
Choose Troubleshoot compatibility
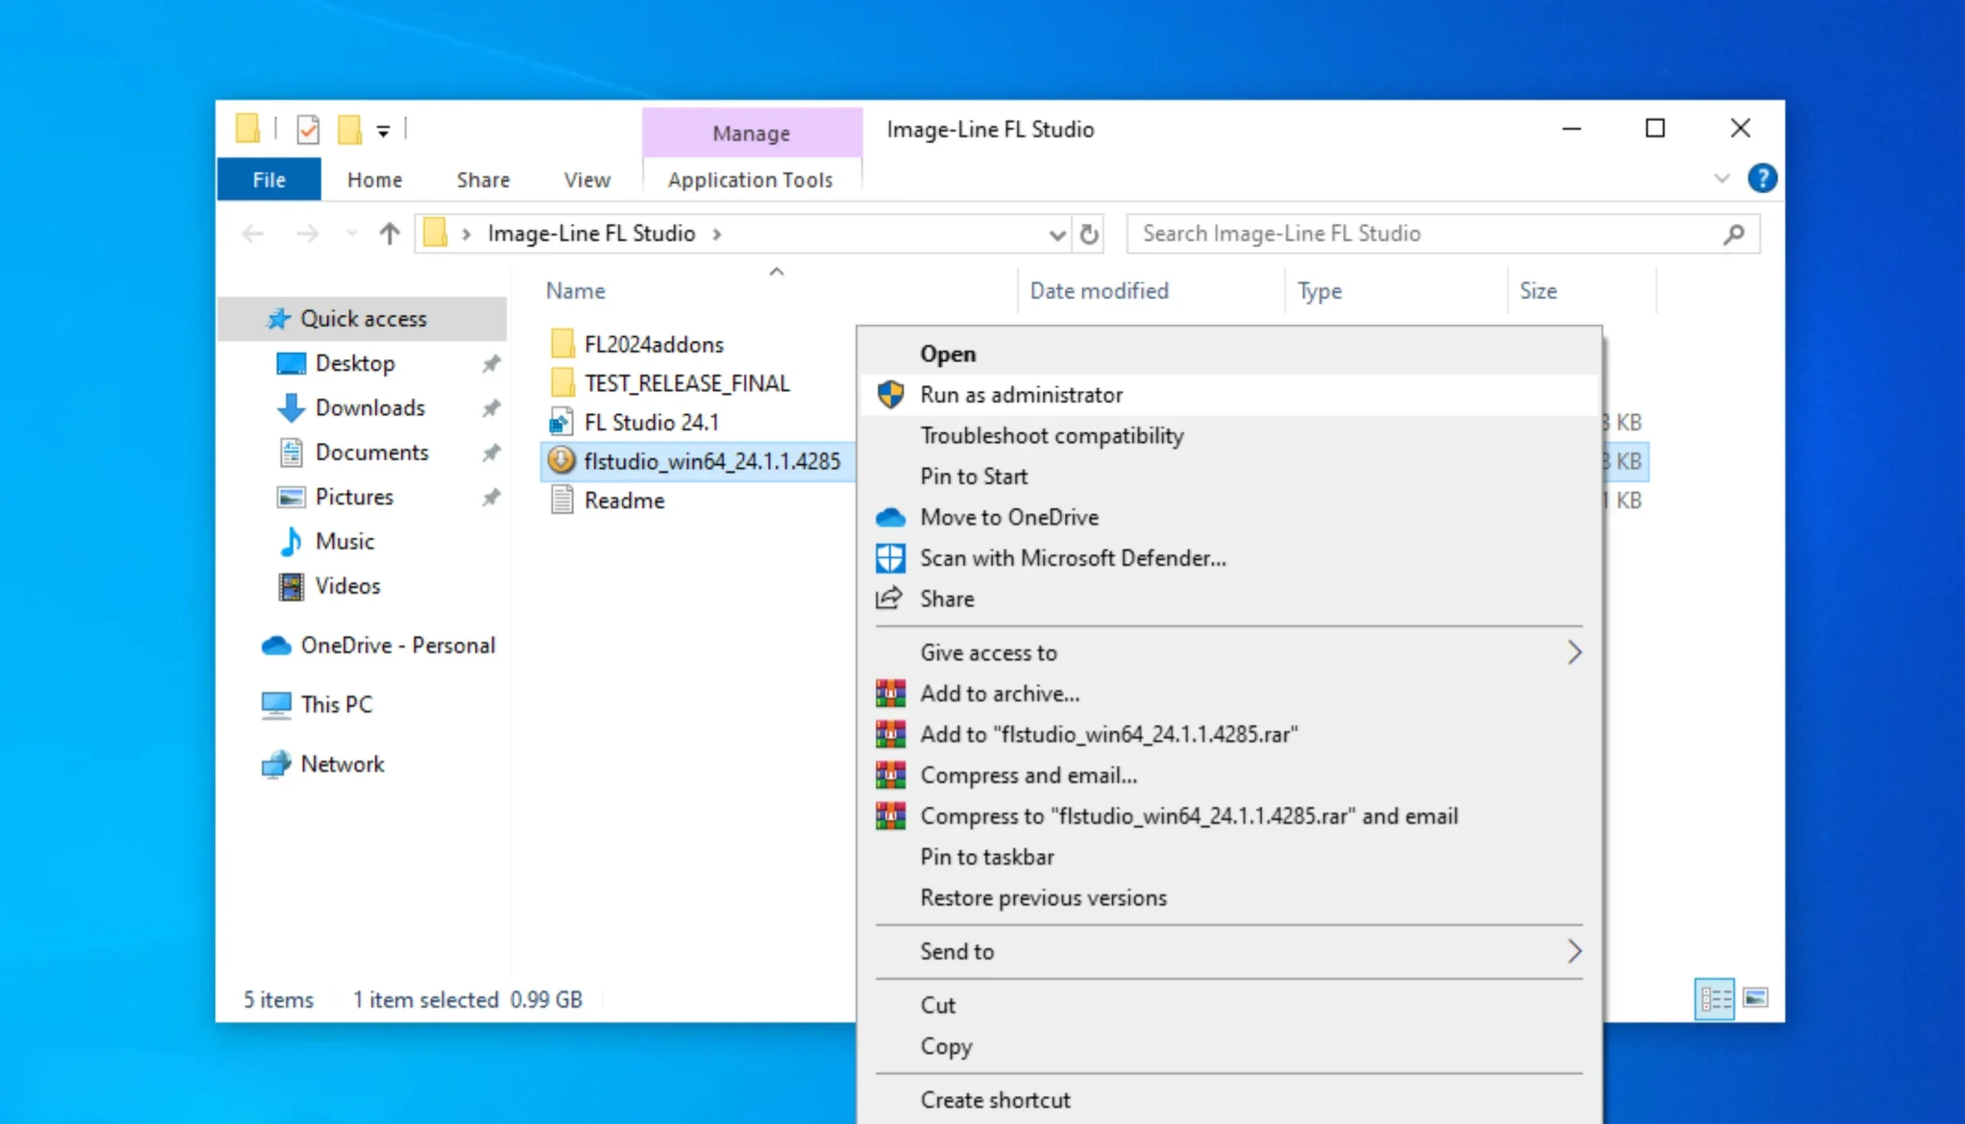[x=1228, y=435]
